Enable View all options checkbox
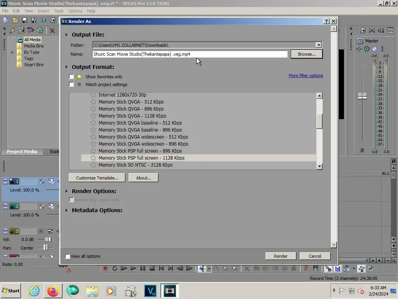Image resolution: width=398 pixels, height=299 pixels. point(68,256)
